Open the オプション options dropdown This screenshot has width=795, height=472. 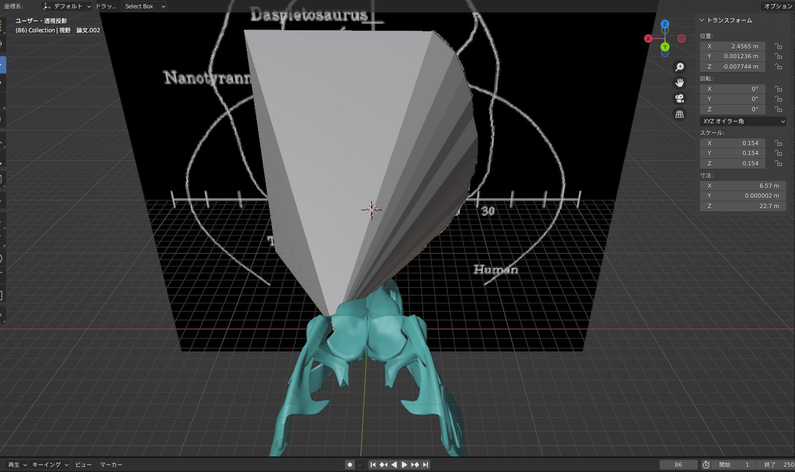[777, 6]
